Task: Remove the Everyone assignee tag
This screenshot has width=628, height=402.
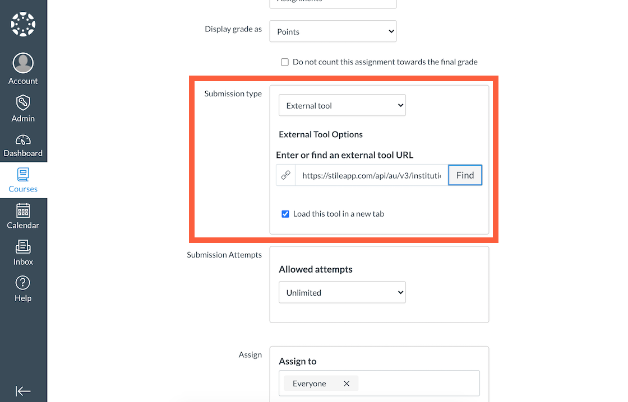Action: [347, 384]
